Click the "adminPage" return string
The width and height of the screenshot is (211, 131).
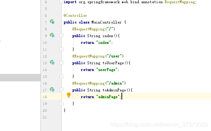108,97
